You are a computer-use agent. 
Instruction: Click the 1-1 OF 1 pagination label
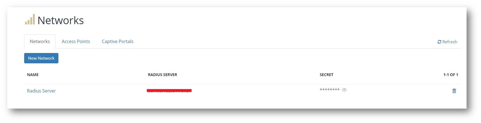(x=450, y=75)
